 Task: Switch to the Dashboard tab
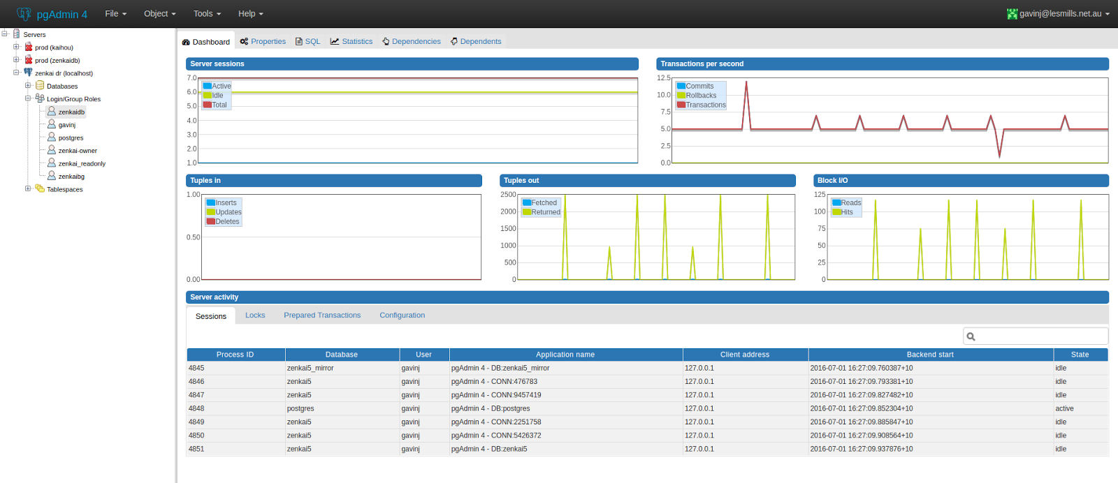coord(206,42)
